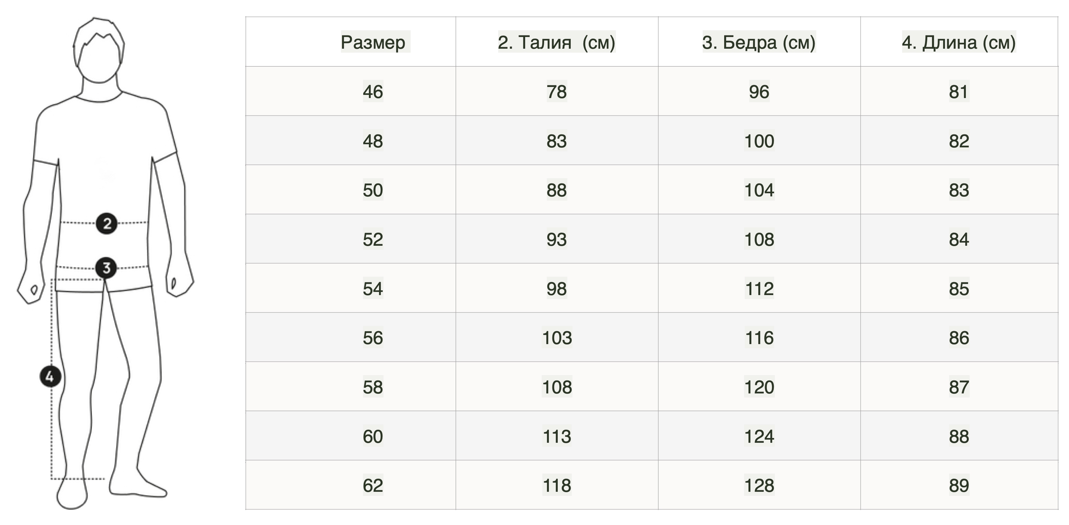Select the 2. Талия (см) header
Viewport: 1069px width, 525px height.
[x=556, y=42]
